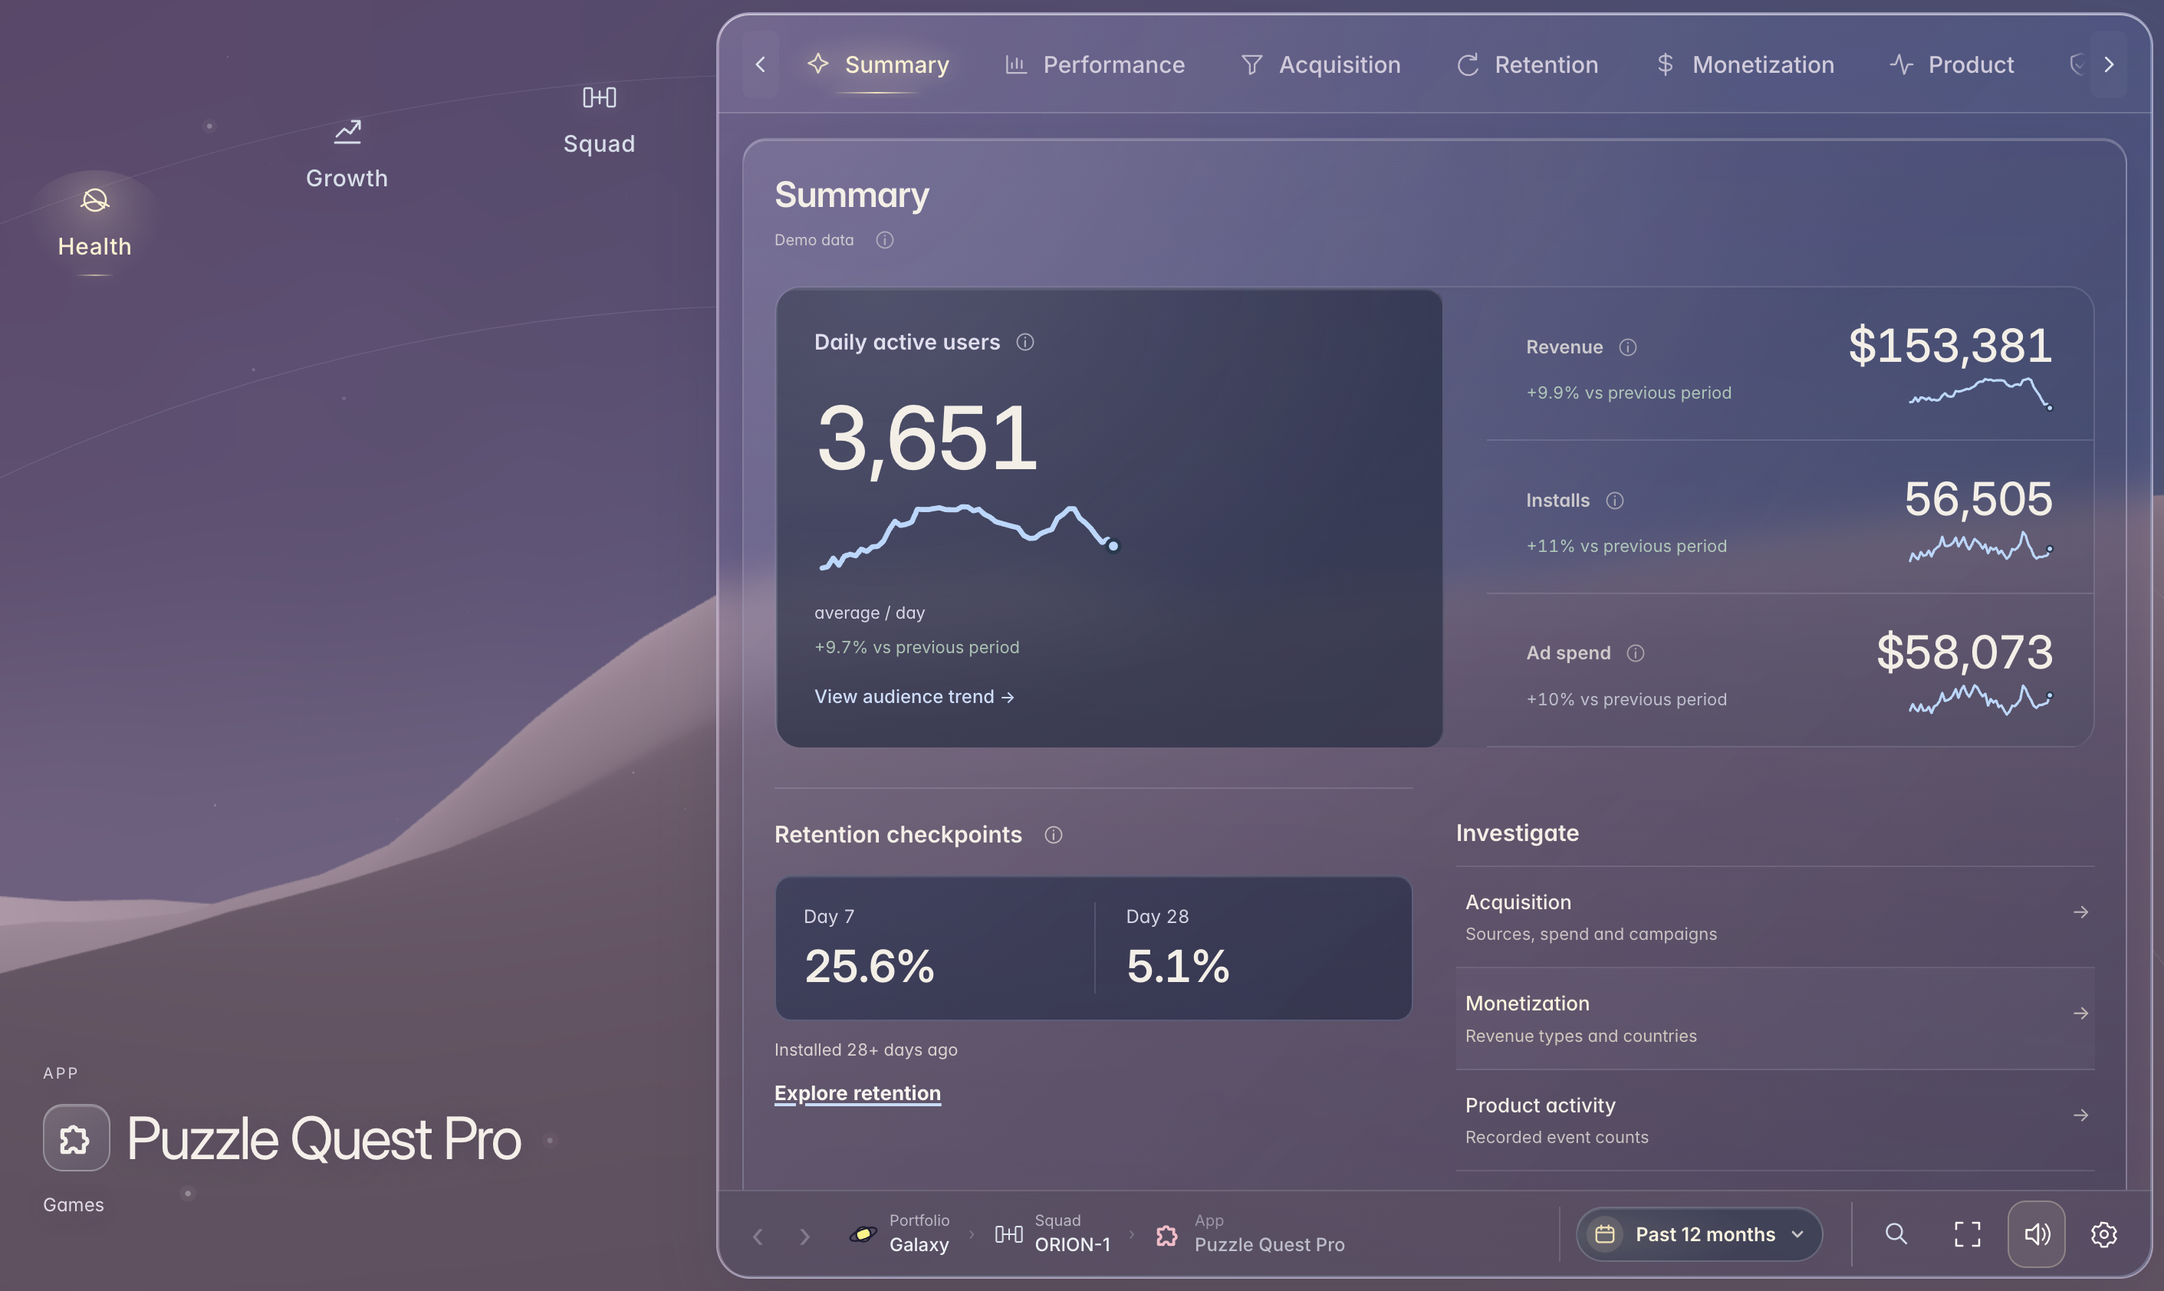This screenshot has width=2164, height=1291.
Task: Click the Daily active users sparkline
Action: (x=969, y=537)
